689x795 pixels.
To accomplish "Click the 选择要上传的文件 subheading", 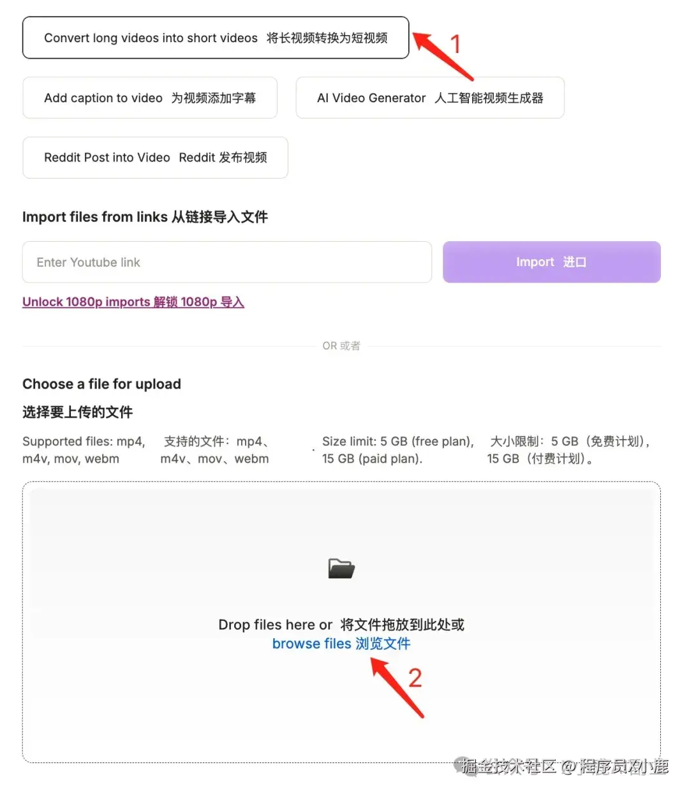I will click(77, 412).
